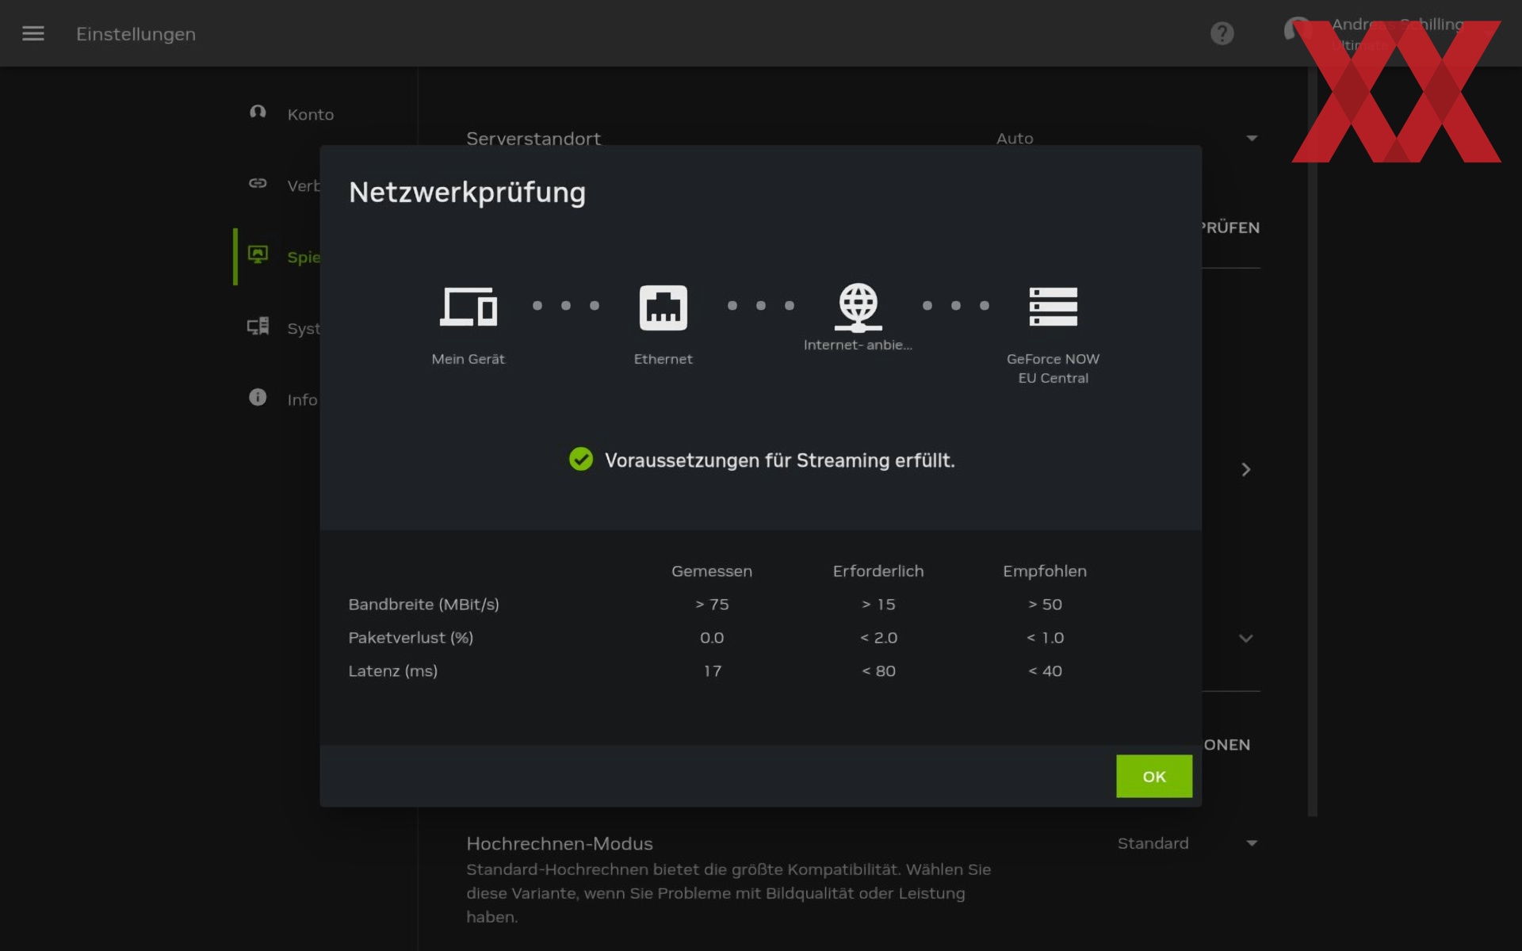Open the help question mark icon
This screenshot has height=951, width=1522.
(1222, 33)
